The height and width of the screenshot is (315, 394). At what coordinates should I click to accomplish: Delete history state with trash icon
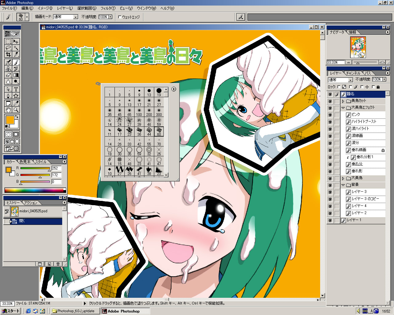(x=58, y=264)
